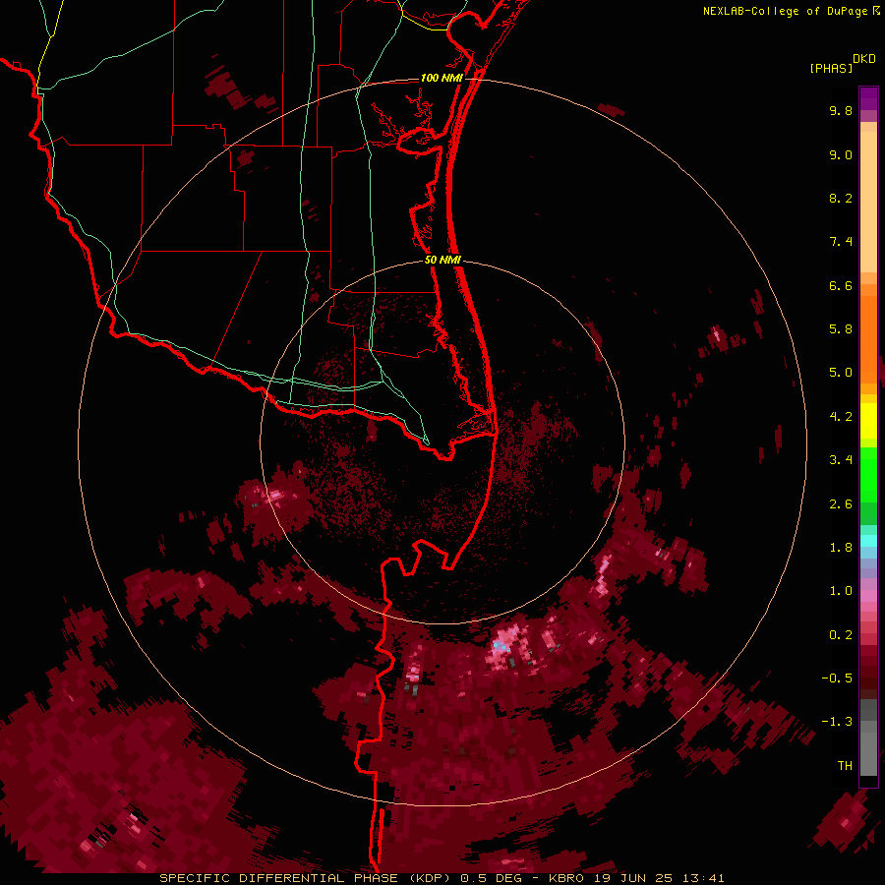Click the 5.8 scale value

point(841,329)
